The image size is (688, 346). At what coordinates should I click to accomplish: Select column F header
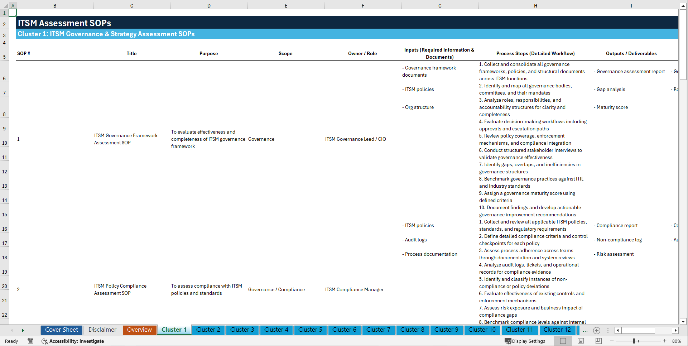pos(363,5)
